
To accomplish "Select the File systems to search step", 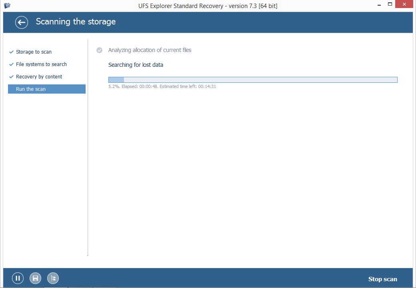I will [41, 64].
